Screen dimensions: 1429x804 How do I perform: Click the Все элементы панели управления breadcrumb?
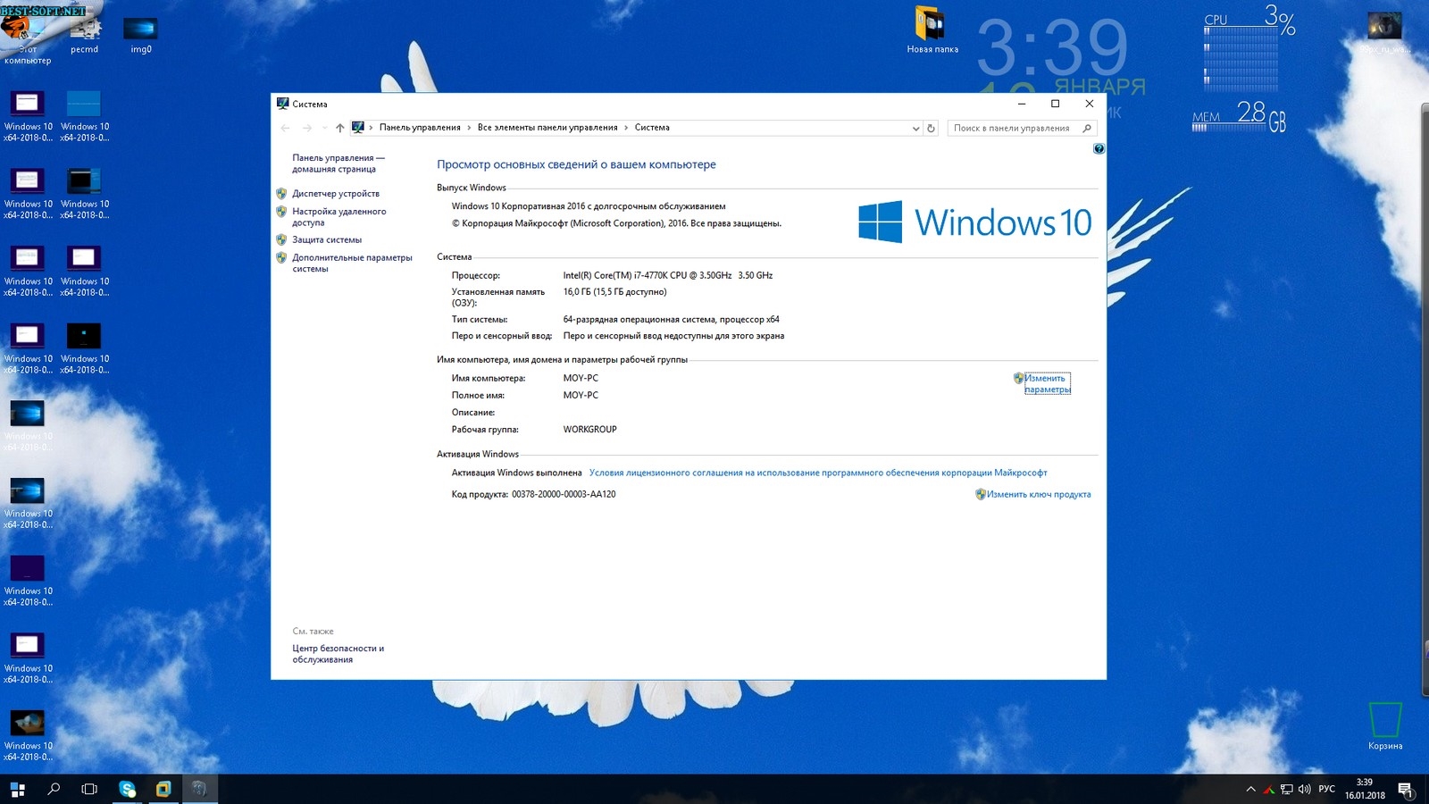tap(547, 128)
